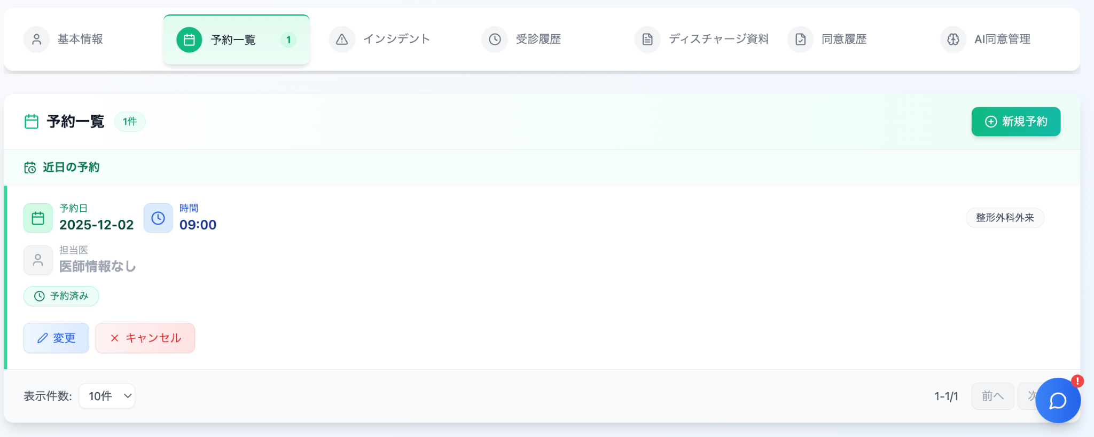Cancel the appointment with the キャンセル button
Viewport: 1094px width, 437px height.
point(145,338)
